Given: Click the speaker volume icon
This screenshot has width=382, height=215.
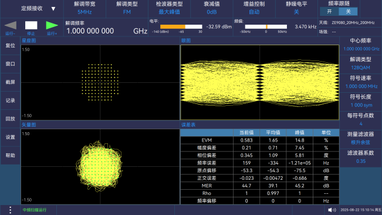Looking at the screenshot, I should click(x=332, y=210).
